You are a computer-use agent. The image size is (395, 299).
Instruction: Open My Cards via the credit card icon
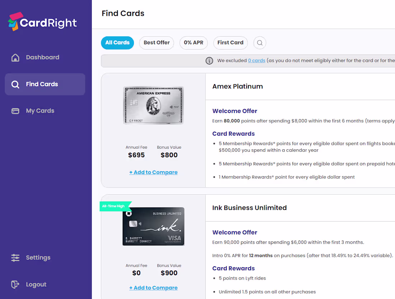point(15,110)
